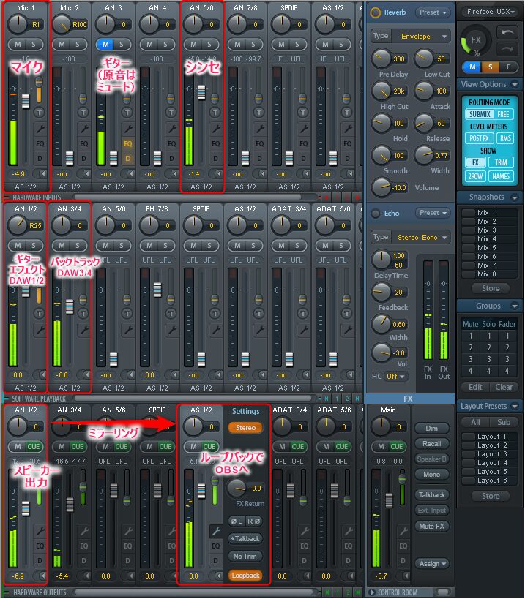Click narrow-channel arrow on Main channel bottom
Screen dimensions: 525x599
(405, 576)
